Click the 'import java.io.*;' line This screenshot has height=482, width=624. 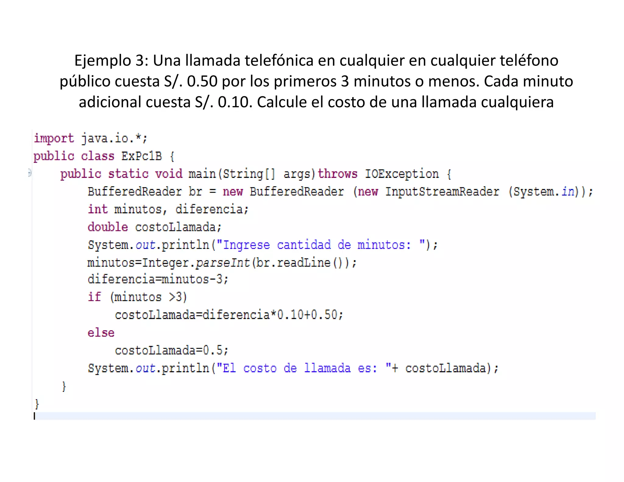pos(90,138)
